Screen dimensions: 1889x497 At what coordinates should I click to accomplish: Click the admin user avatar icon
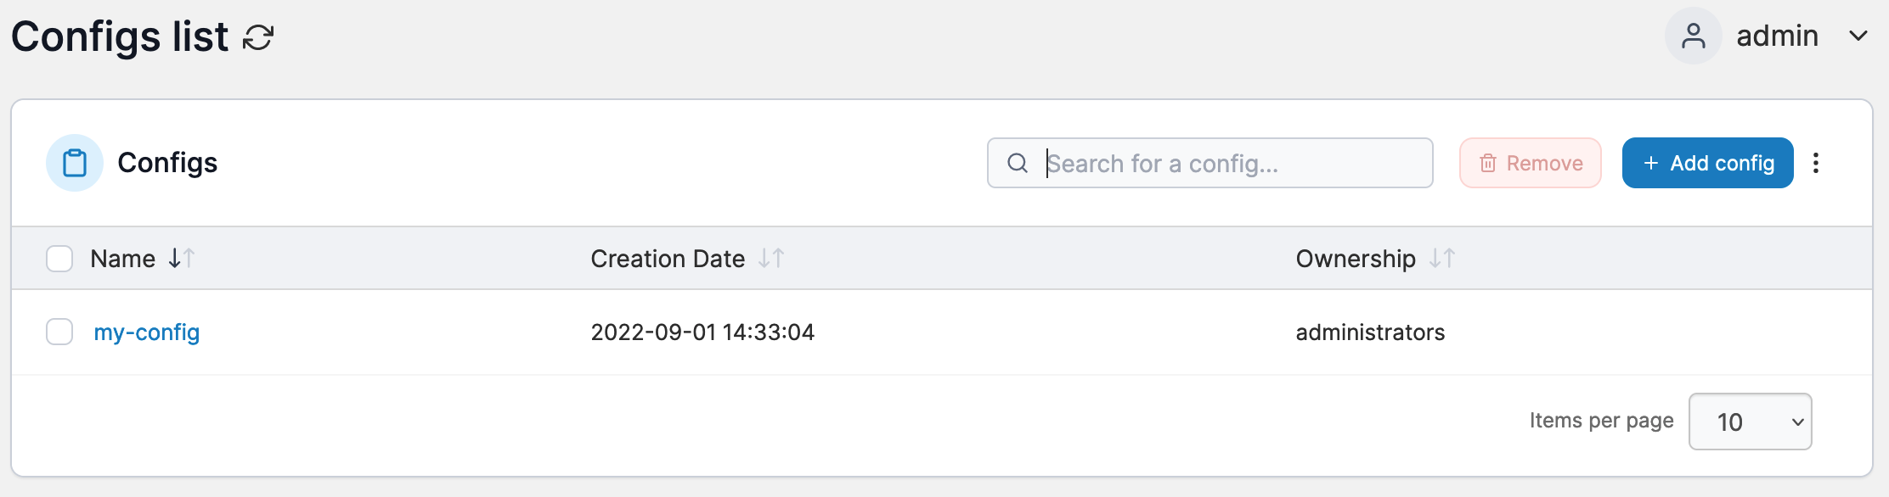pyautogui.click(x=1693, y=36)
